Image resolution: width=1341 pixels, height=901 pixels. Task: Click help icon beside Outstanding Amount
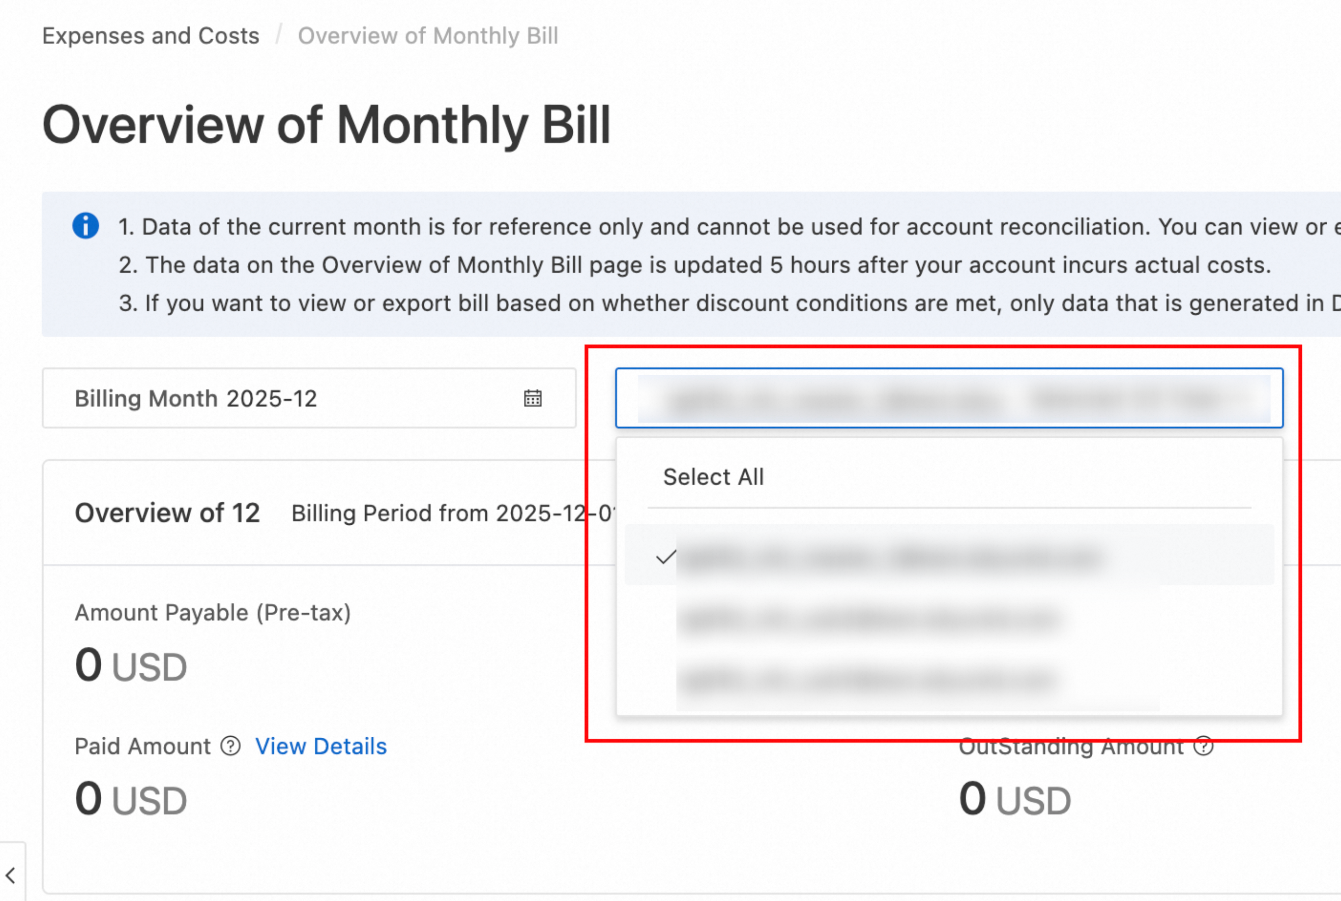(x=1203, y=746)
